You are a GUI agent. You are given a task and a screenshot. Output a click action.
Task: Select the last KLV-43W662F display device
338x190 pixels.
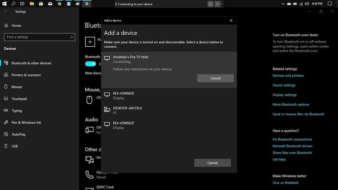click(x=169, y=125)
